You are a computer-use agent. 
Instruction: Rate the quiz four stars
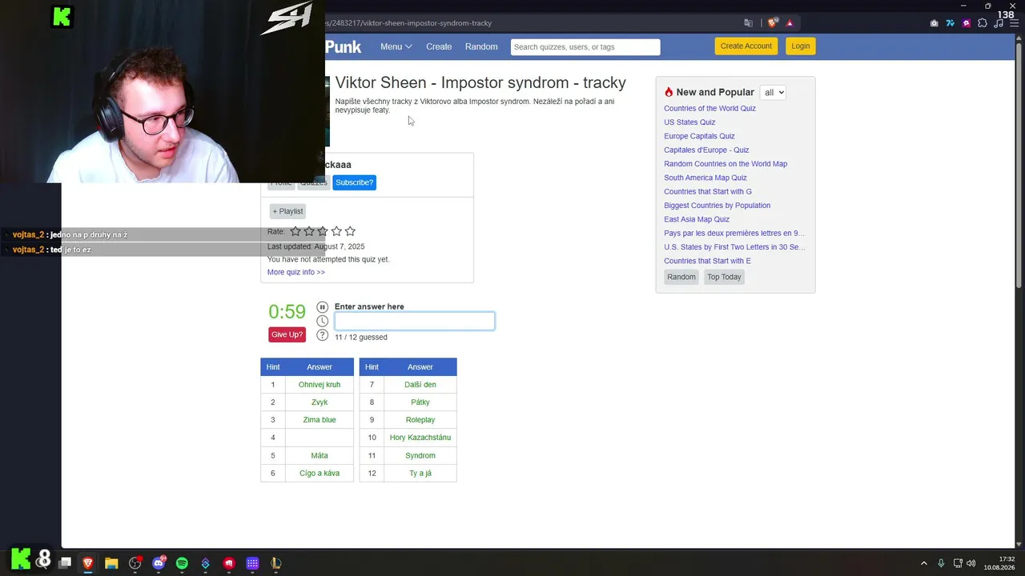pyautogui.click(x=336, y=231)
